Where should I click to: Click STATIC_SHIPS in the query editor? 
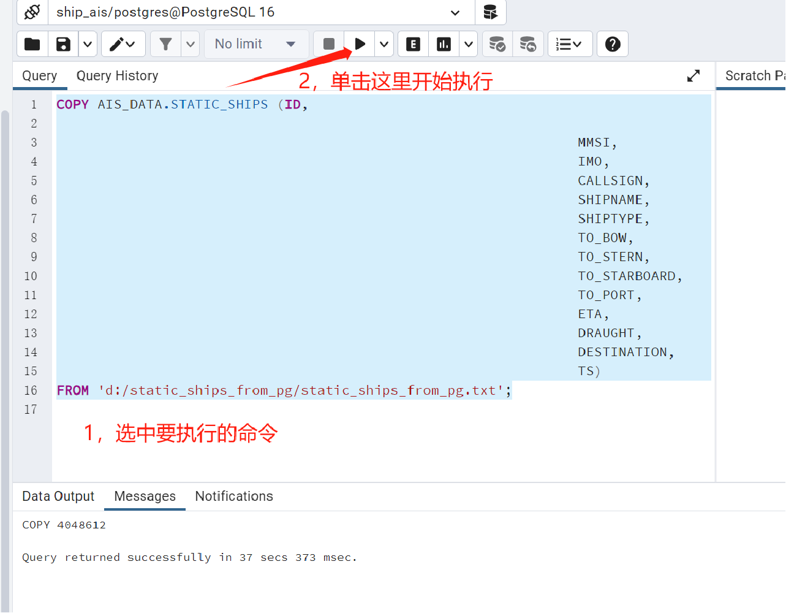point(219,105)
